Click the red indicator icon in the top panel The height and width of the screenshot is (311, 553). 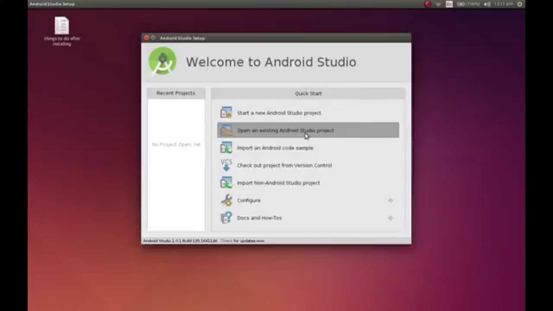[x=428, y=4]
